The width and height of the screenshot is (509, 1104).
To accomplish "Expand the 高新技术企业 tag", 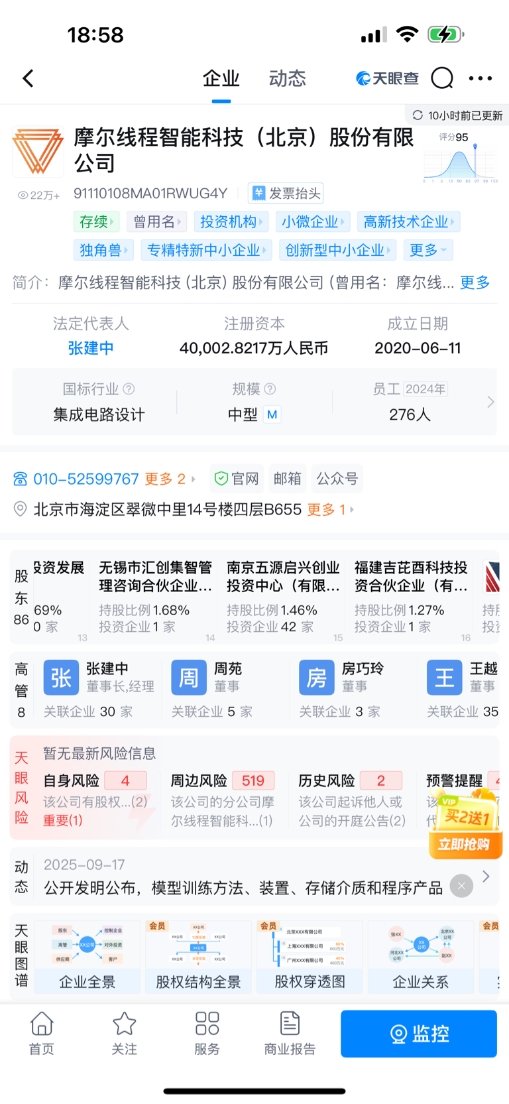I will point(409,221).
